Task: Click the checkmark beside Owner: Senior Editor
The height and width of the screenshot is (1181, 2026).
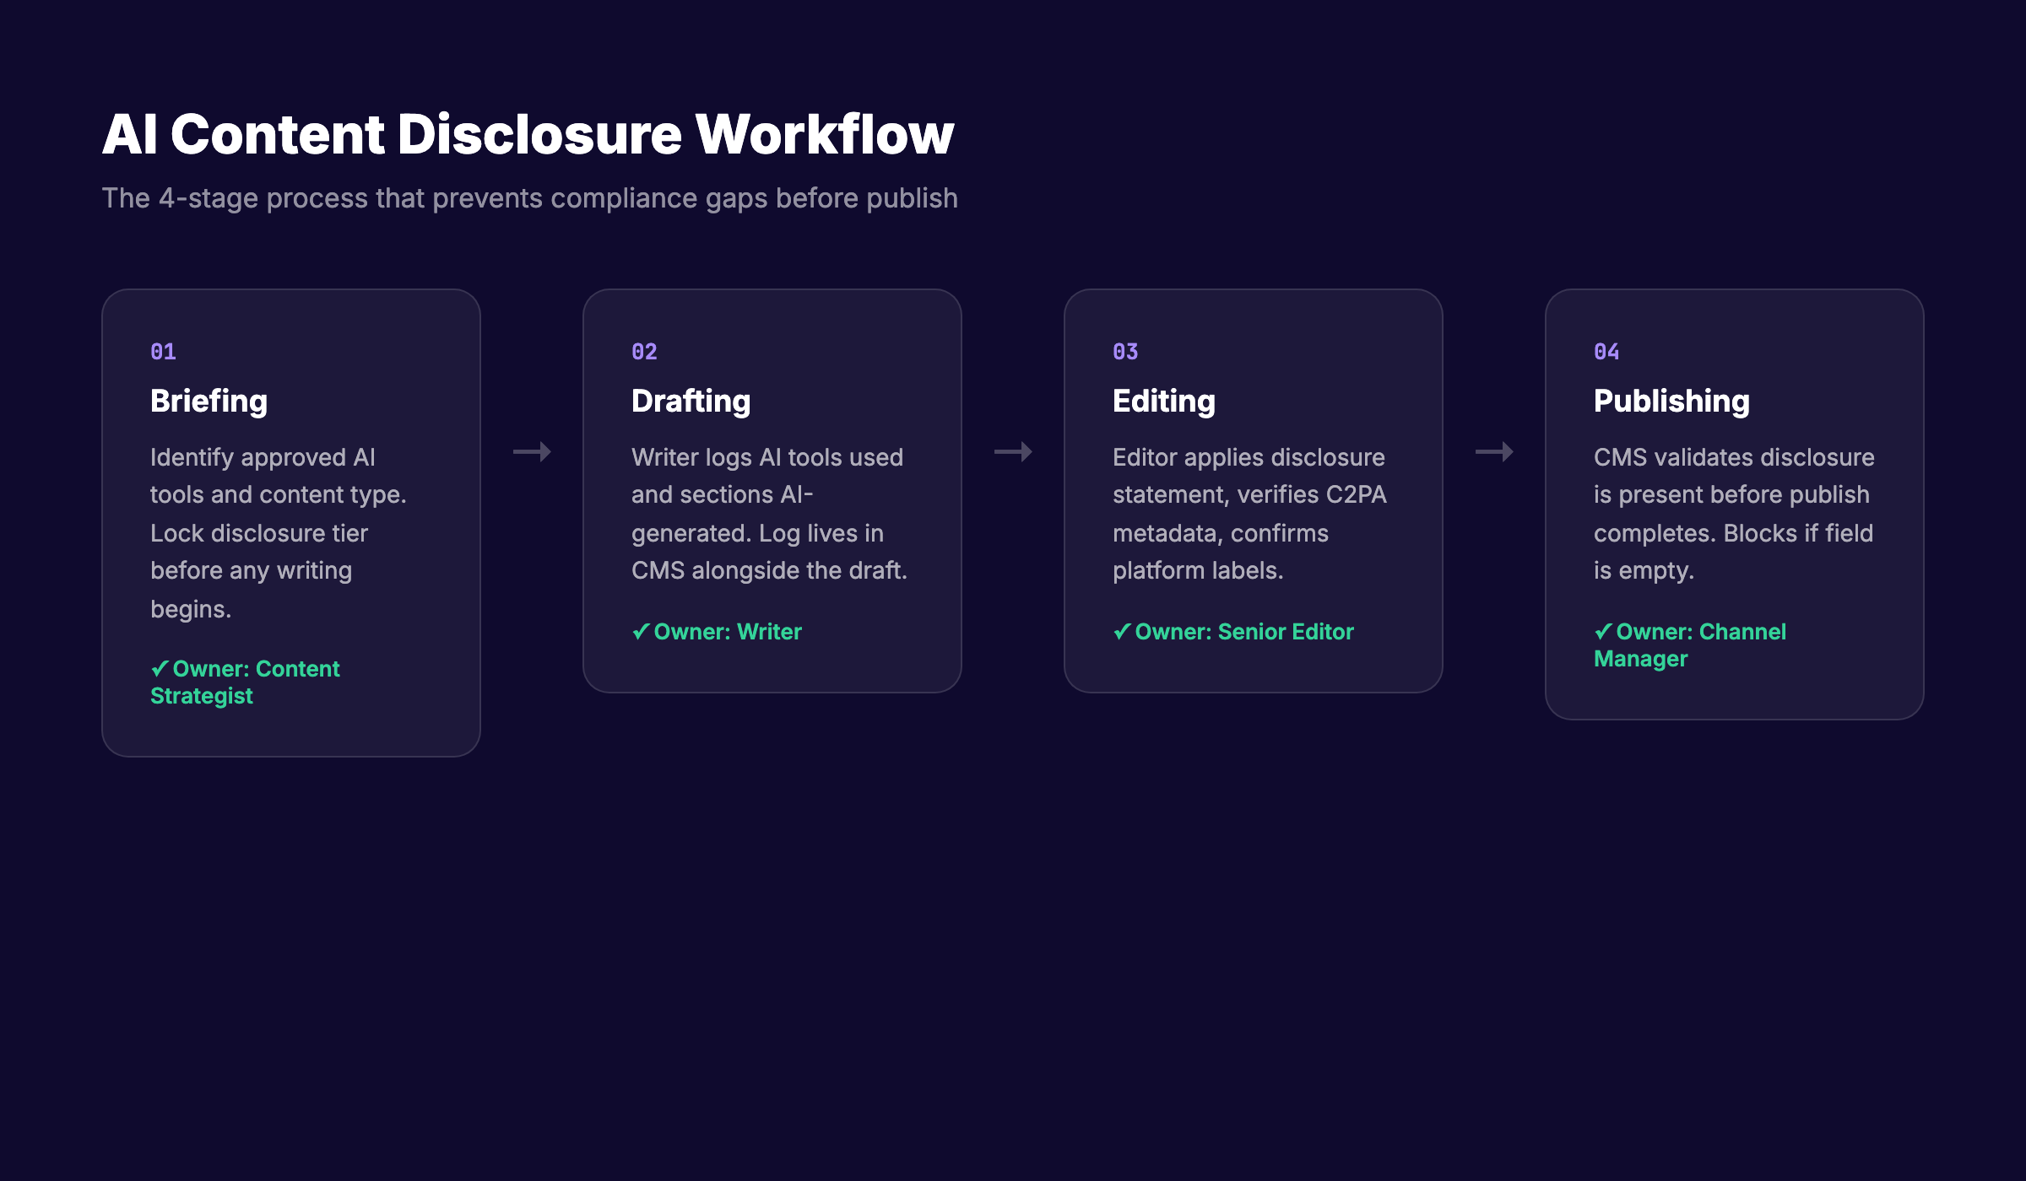Action: coord(1122,632)
